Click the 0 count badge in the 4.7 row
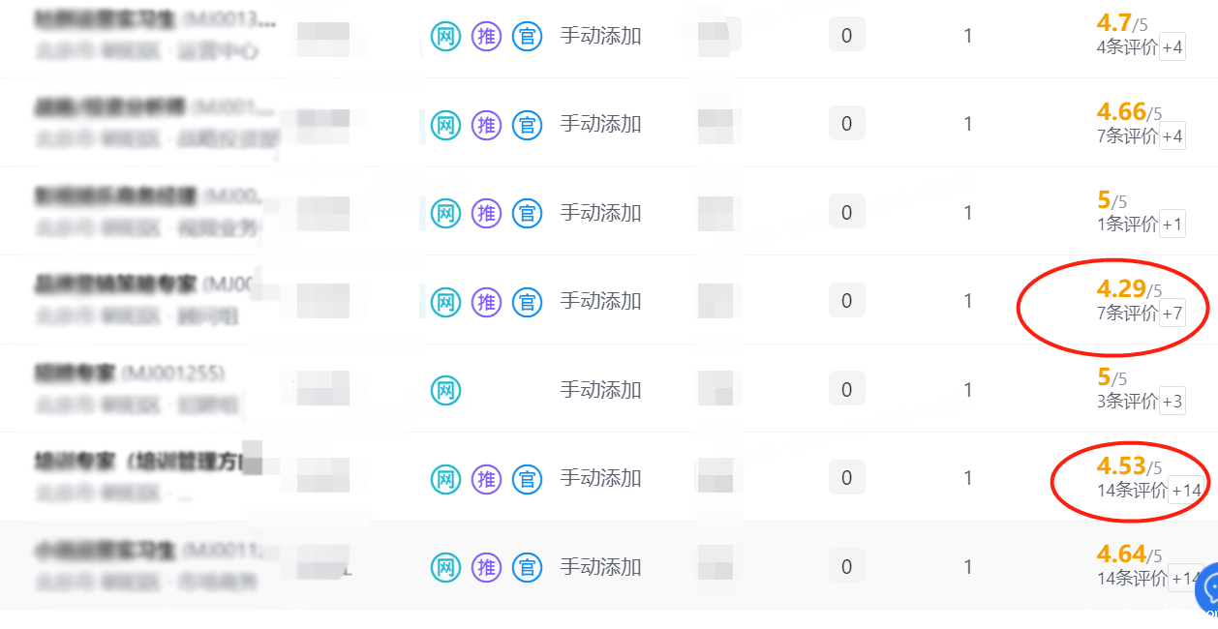The image size is (1218, 629). coord(846,37)
